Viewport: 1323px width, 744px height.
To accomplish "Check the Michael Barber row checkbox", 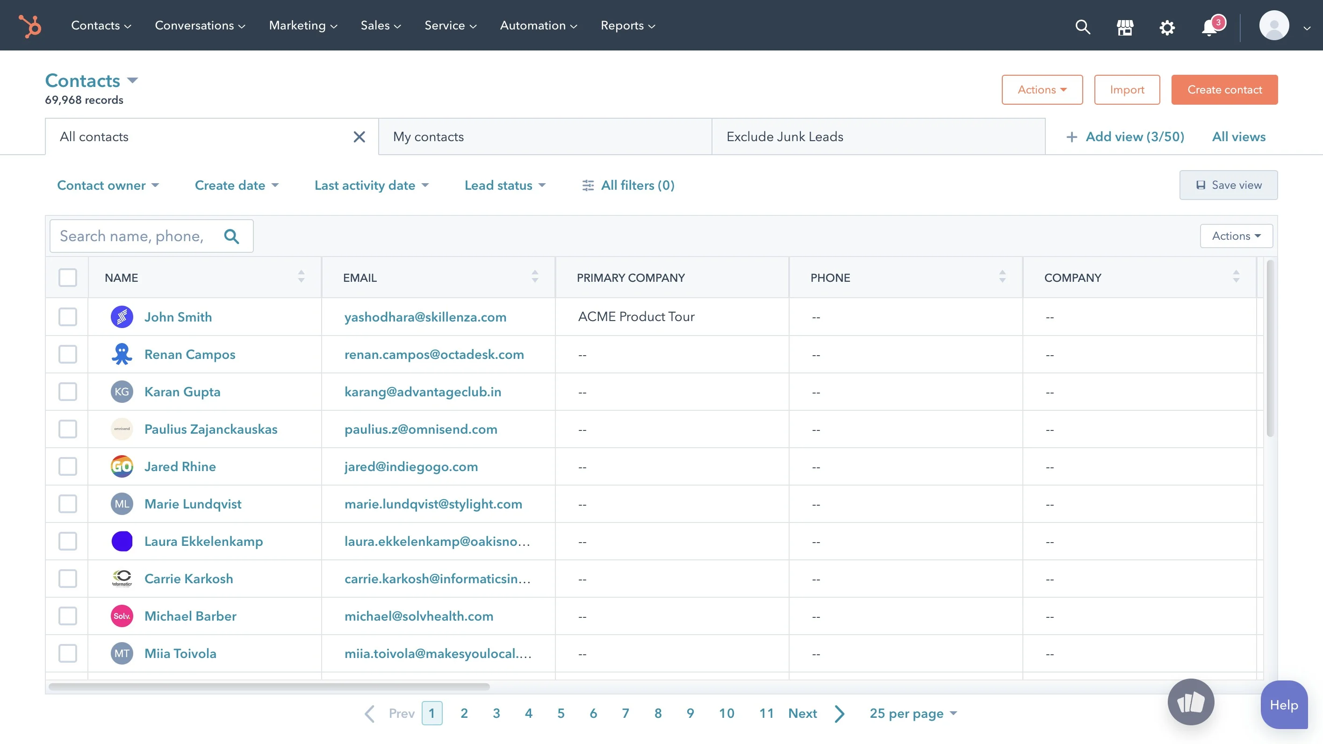I will (68, 616).
